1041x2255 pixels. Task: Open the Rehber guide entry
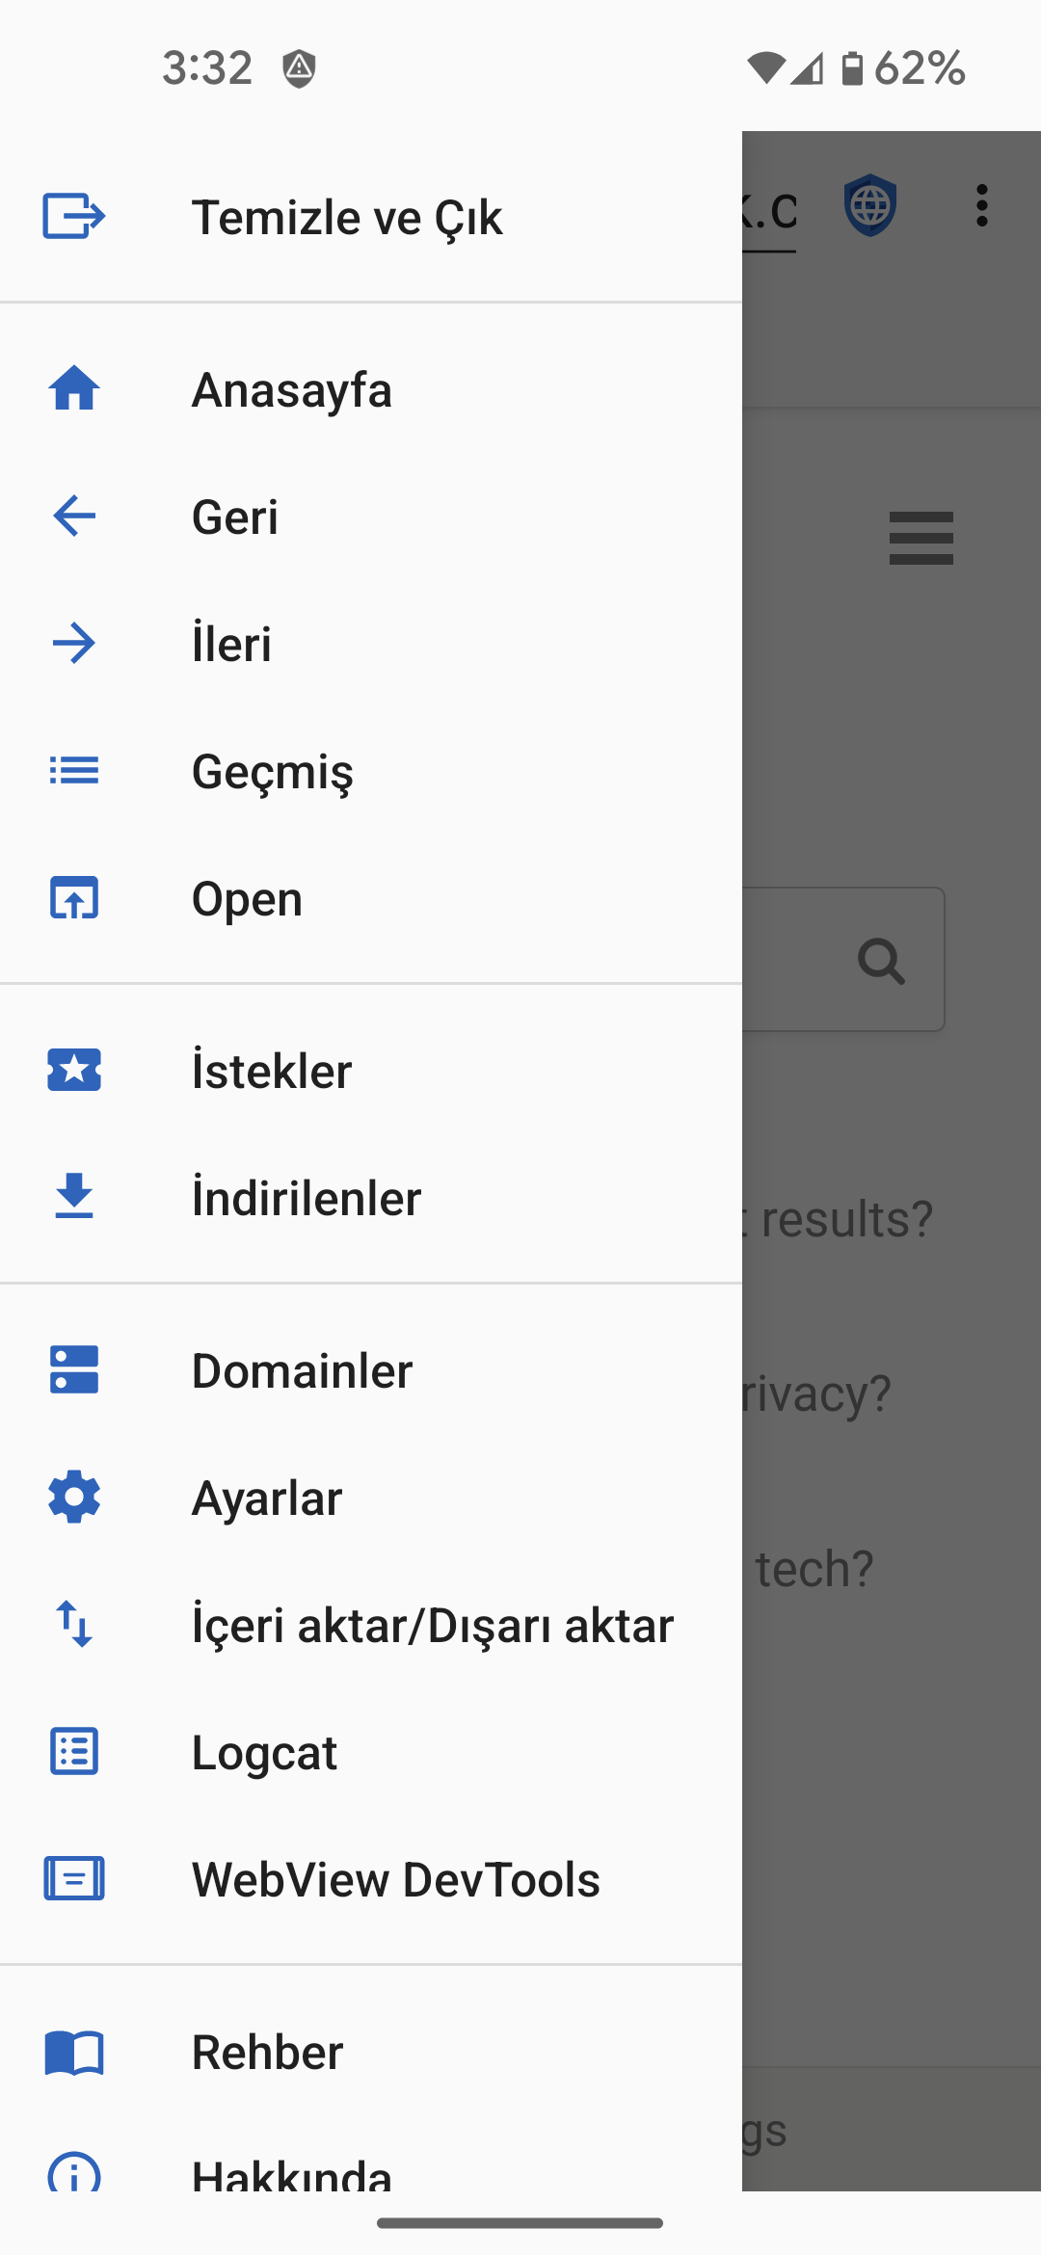(267, 2053)
